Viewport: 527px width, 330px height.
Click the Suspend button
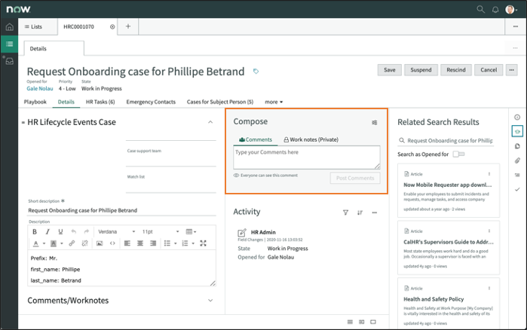point(421,70)
